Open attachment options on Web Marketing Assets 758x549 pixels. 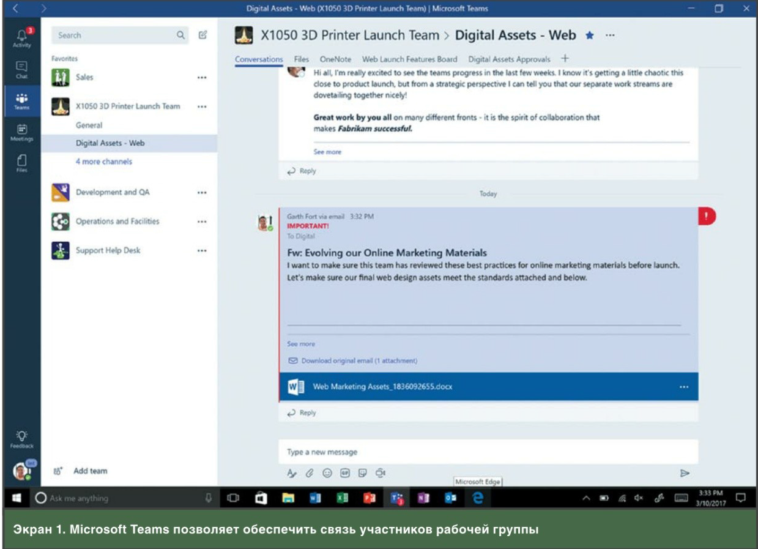684,387
